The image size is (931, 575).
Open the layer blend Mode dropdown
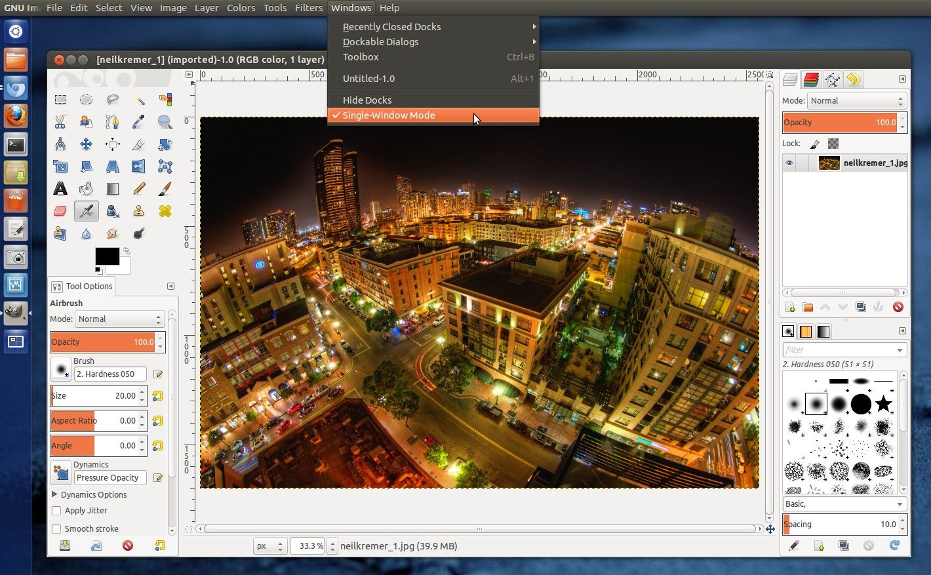coord(856,100)
